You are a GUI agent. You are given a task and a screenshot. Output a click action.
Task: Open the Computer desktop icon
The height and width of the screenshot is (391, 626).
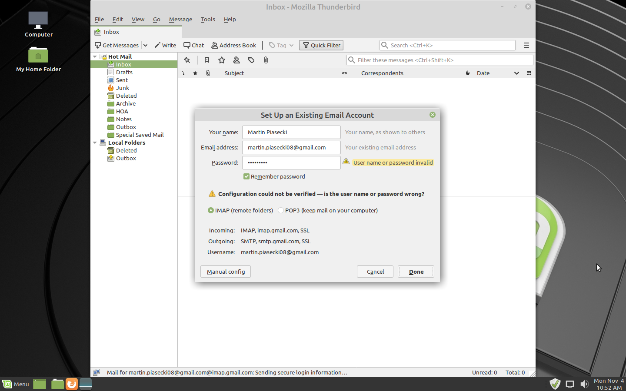[38, 24]
